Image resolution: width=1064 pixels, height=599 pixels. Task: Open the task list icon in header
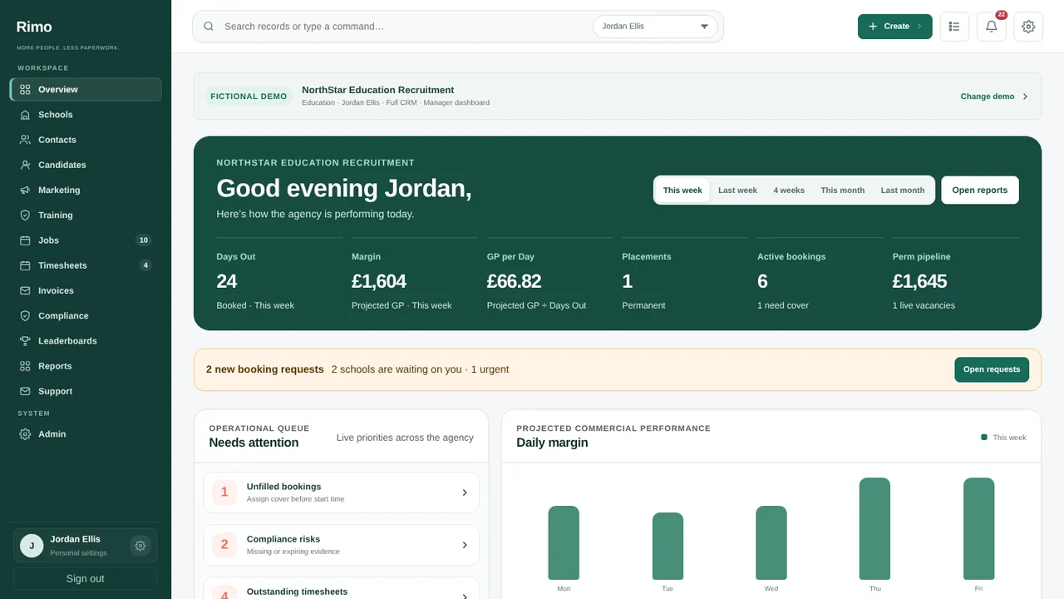[954, 27]
